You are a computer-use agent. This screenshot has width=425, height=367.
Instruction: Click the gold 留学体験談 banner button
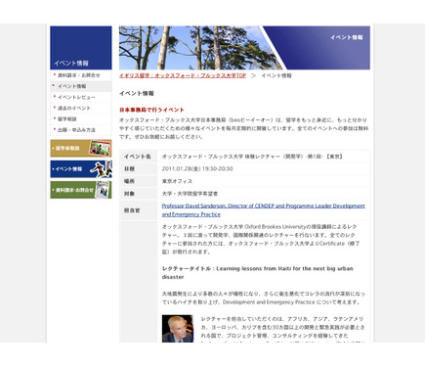pos(81,148)
